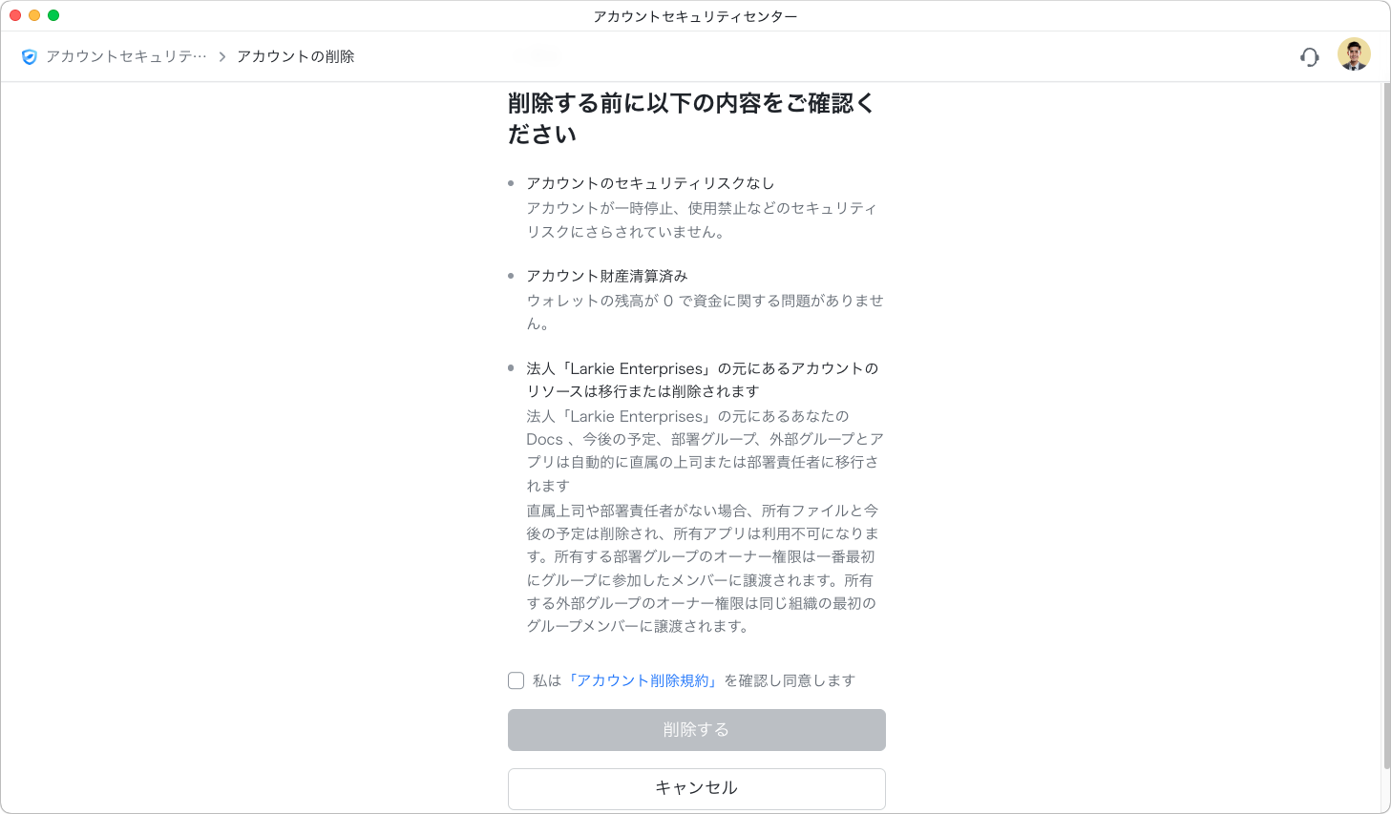Screen dimensions: 1391x814
Task: Click the blue shield security icon
Action: click(x=30, y=57)
